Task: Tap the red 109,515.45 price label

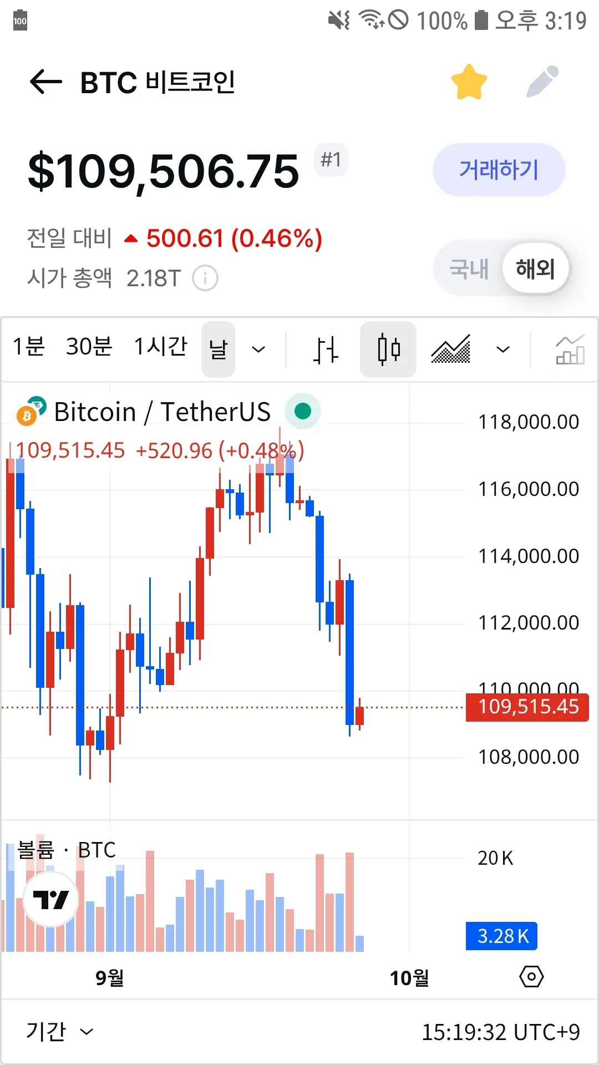Action: point(527,707)
